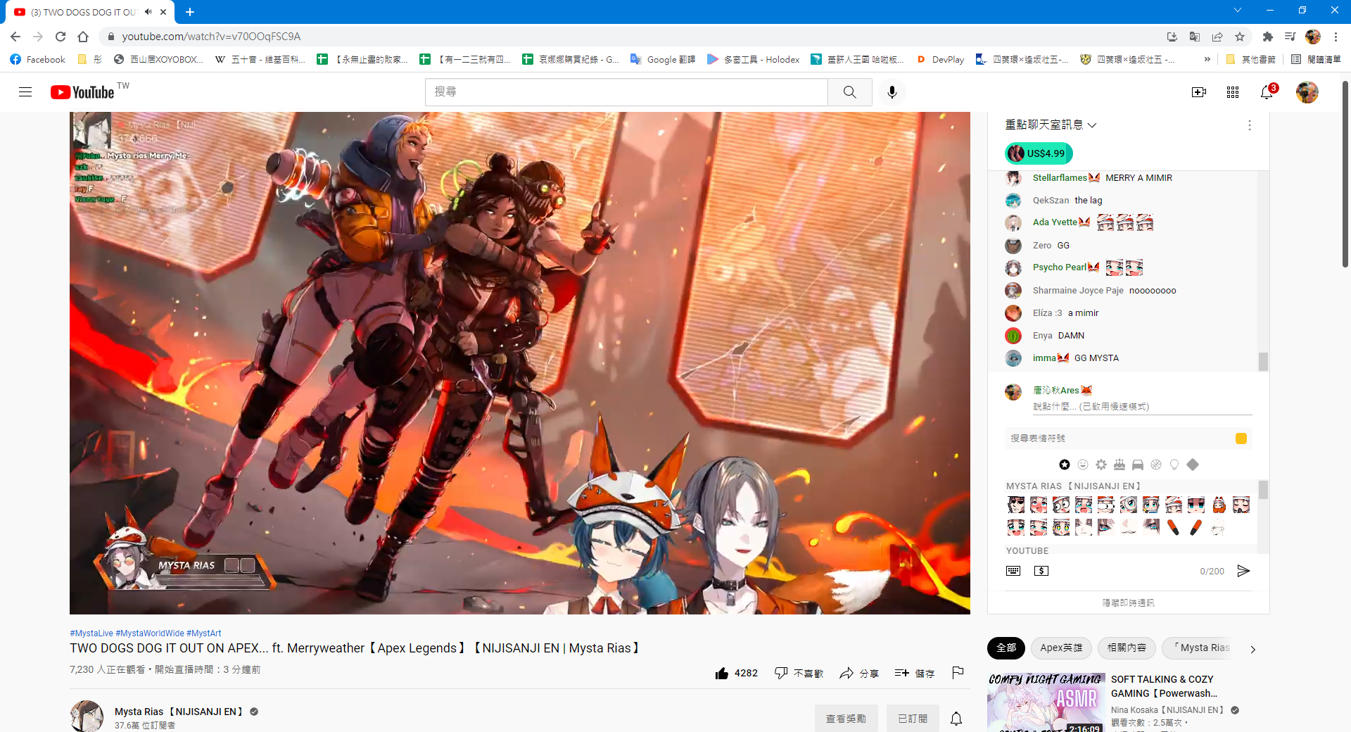Open browser extensions puzzle icon

[x=1268, y=37]
